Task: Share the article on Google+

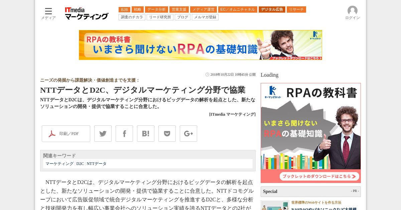Action: (x=188, y=134)
